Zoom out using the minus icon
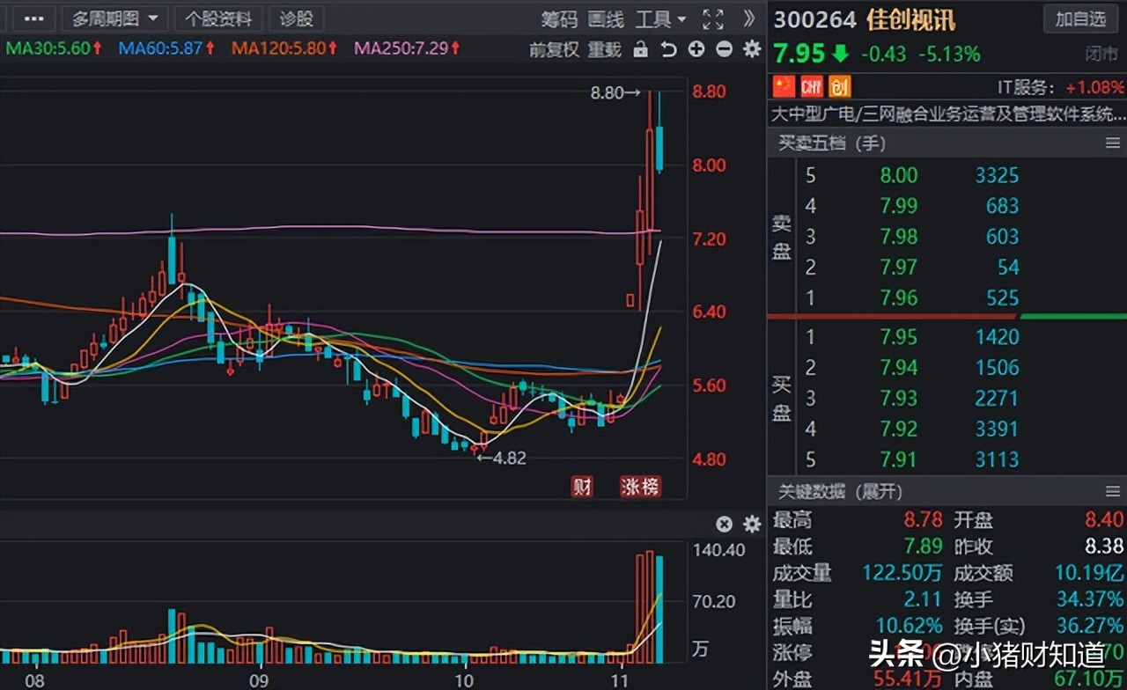 point(724,50)
